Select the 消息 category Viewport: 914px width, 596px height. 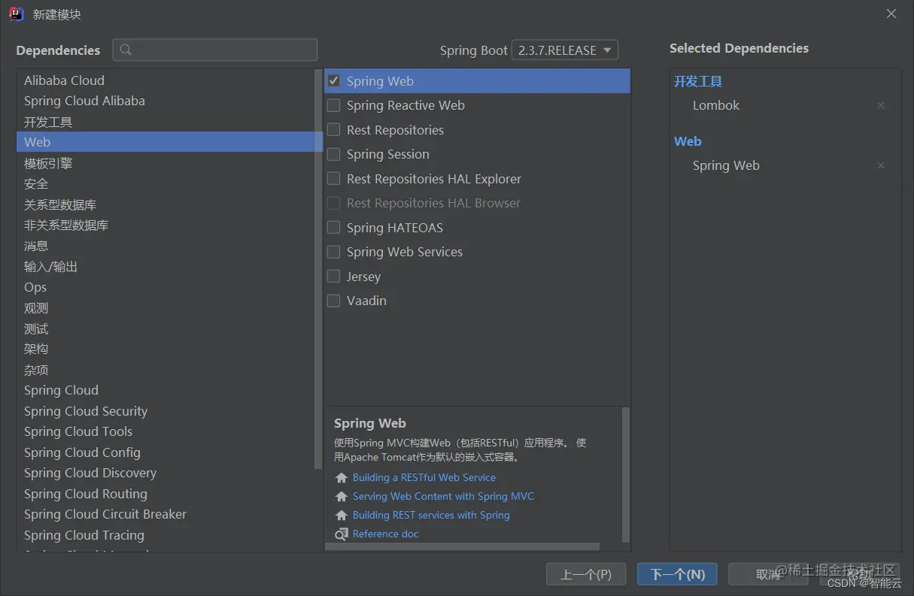165,246
